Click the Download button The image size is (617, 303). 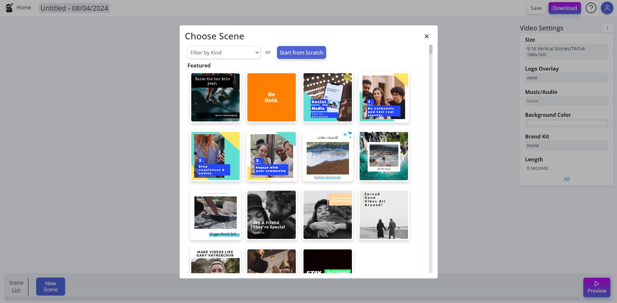pos(565,8)
